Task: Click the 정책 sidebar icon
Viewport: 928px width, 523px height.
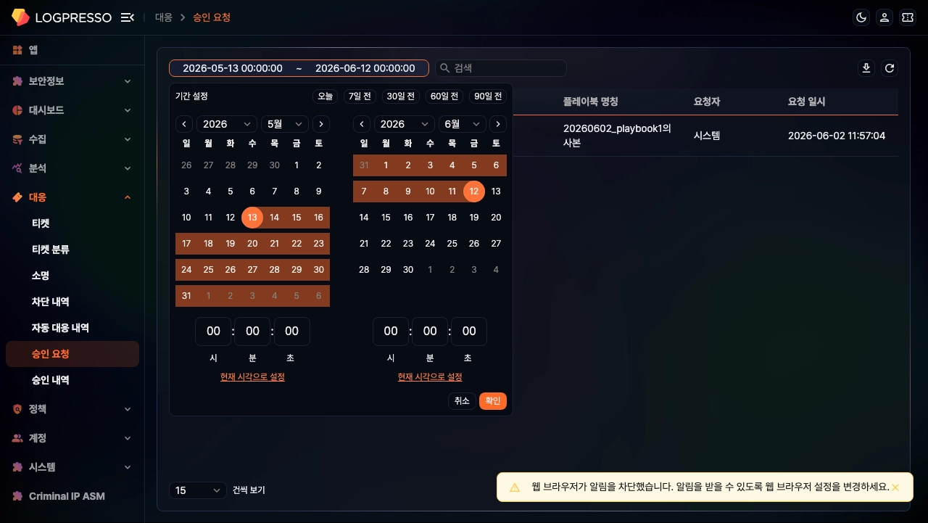Action: (x=17, y=409)
